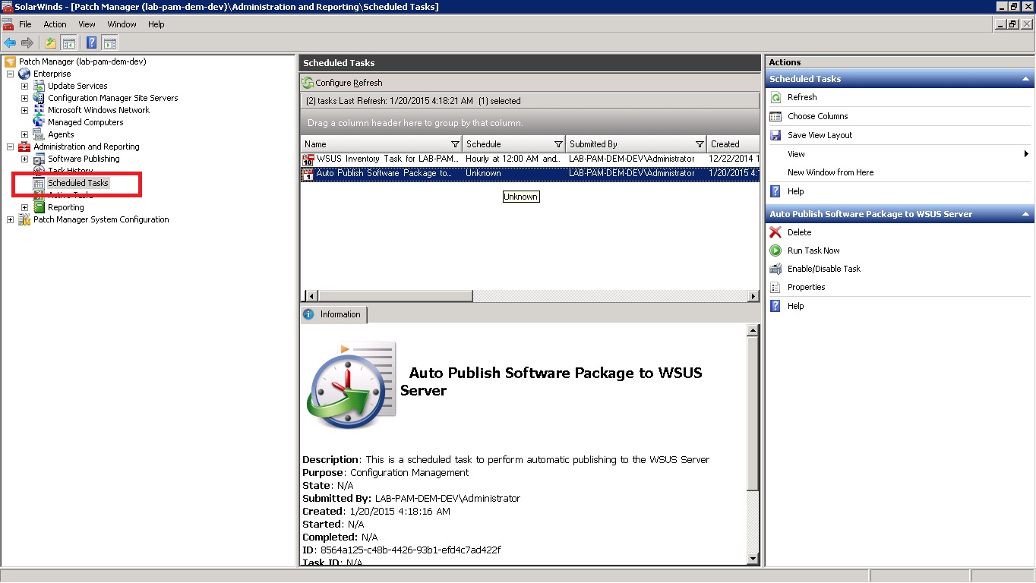Image resolution: width=1036 pixels, height=583 pixels.
Task: Open the View menu in menu bar
Action: click(87, 24)
